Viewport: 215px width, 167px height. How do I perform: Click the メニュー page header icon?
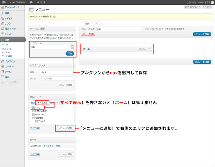tap(31, 10)
